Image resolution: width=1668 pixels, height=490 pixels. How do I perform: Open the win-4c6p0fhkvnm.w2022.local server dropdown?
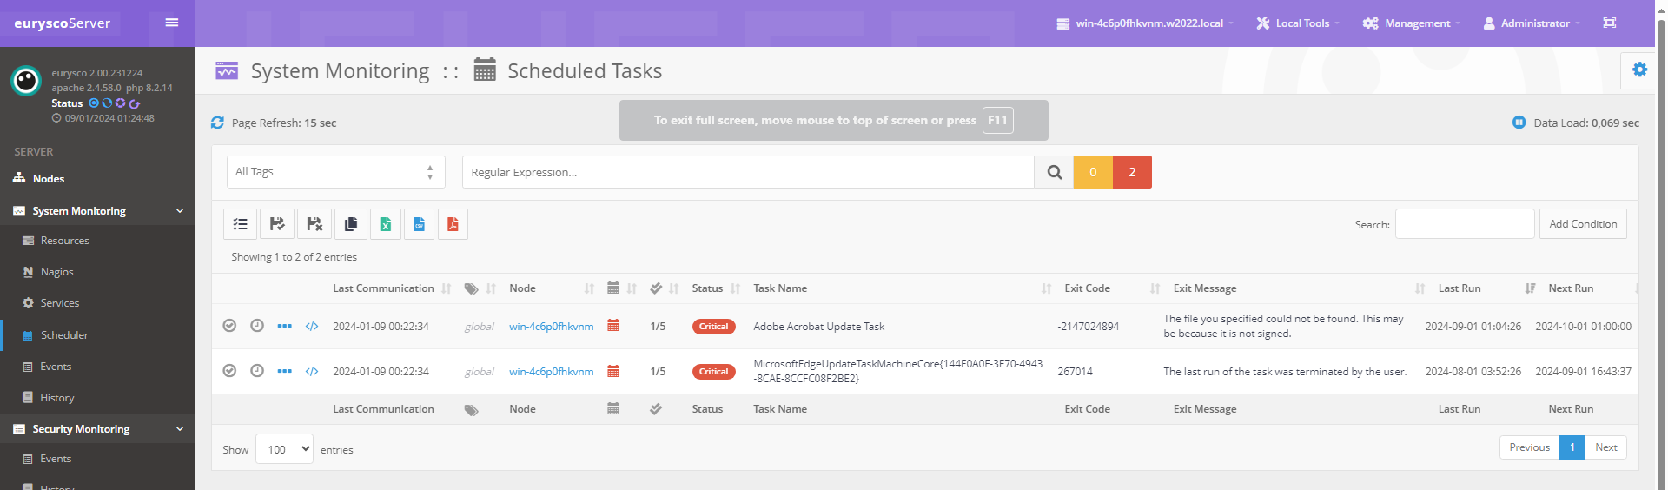1144,23
